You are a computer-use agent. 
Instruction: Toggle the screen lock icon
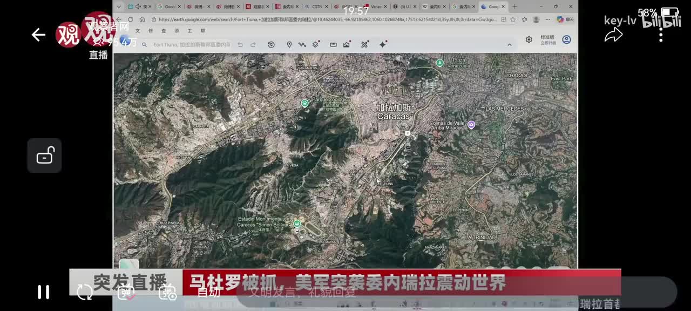44,155
